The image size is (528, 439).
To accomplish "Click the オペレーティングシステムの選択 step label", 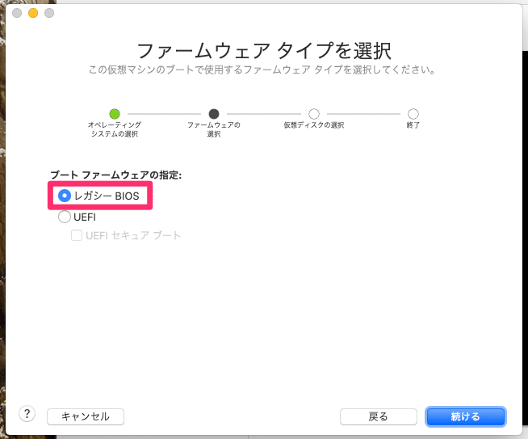I will click(x=115, y=129).
